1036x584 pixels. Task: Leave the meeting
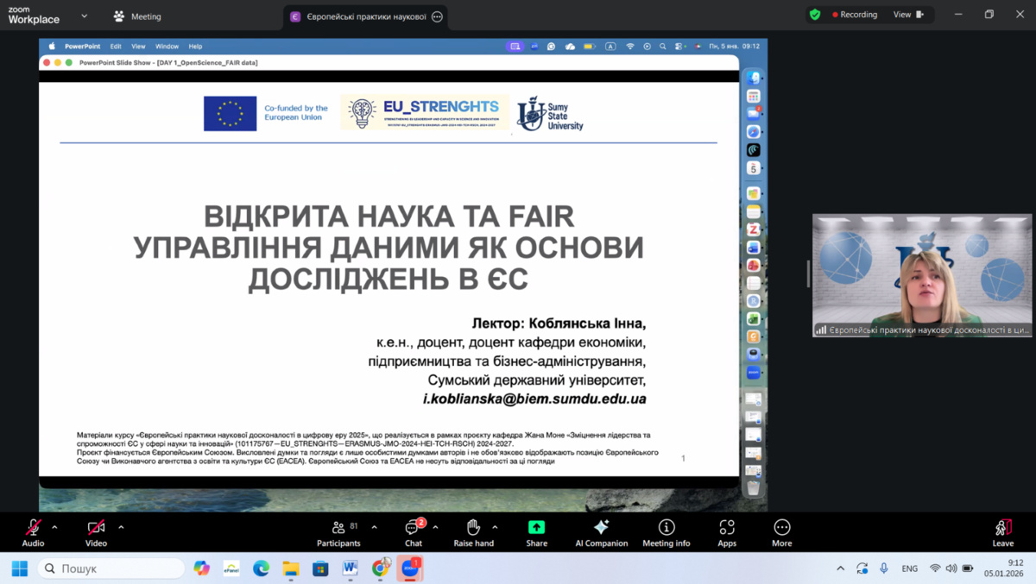tap(1002, 531)
